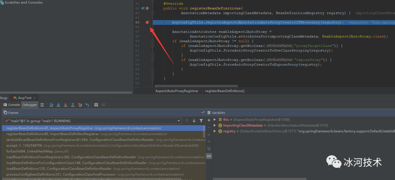The width and height of the screenshot is (395, 180).
Task: Expand the registry variable node
Action: click(x=215, y=131)
